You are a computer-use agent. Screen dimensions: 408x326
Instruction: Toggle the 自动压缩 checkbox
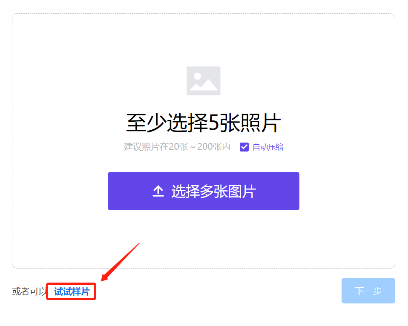(x=244, y=147)
